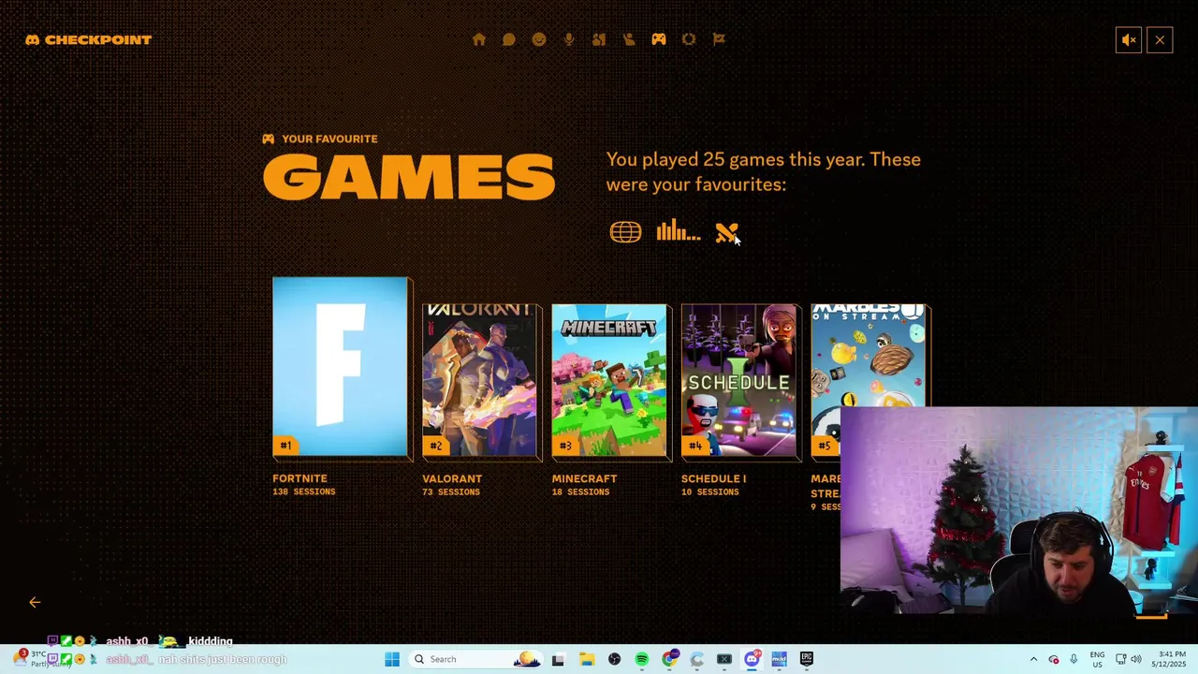
Task: Open the chat bubble section icon
Action: coord(509,39)
